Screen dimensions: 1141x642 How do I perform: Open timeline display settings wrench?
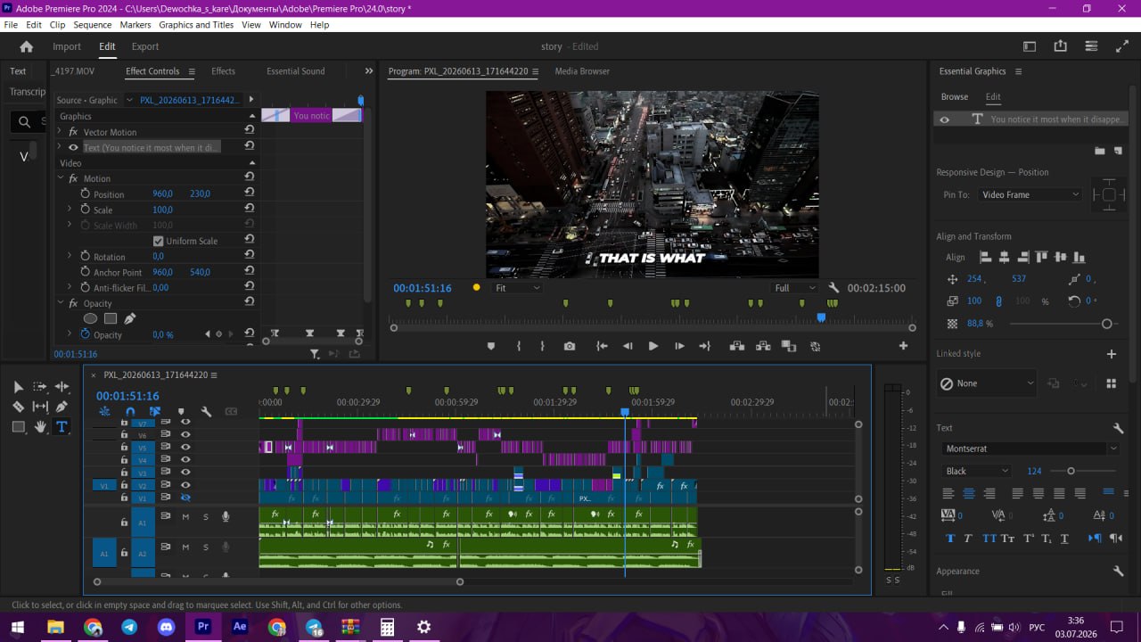[206, 412]
